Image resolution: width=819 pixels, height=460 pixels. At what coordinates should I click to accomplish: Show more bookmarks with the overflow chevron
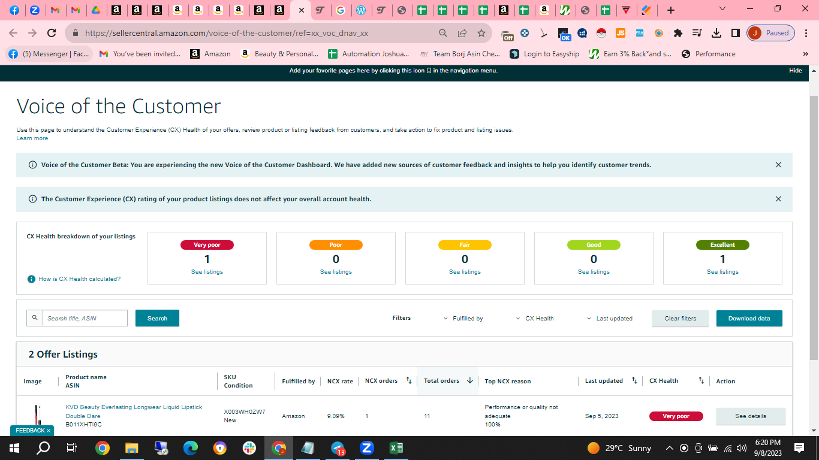coord(806,54)
